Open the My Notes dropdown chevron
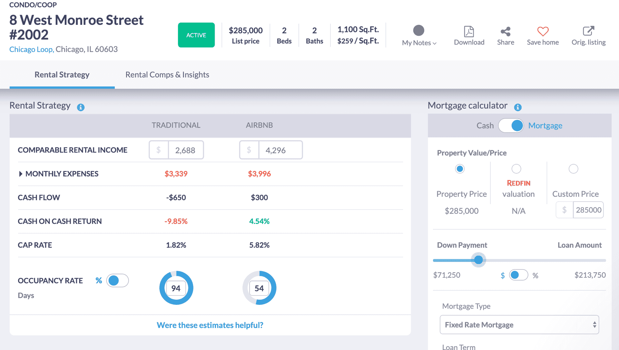 pyautogui.click(x=435, y=43)
